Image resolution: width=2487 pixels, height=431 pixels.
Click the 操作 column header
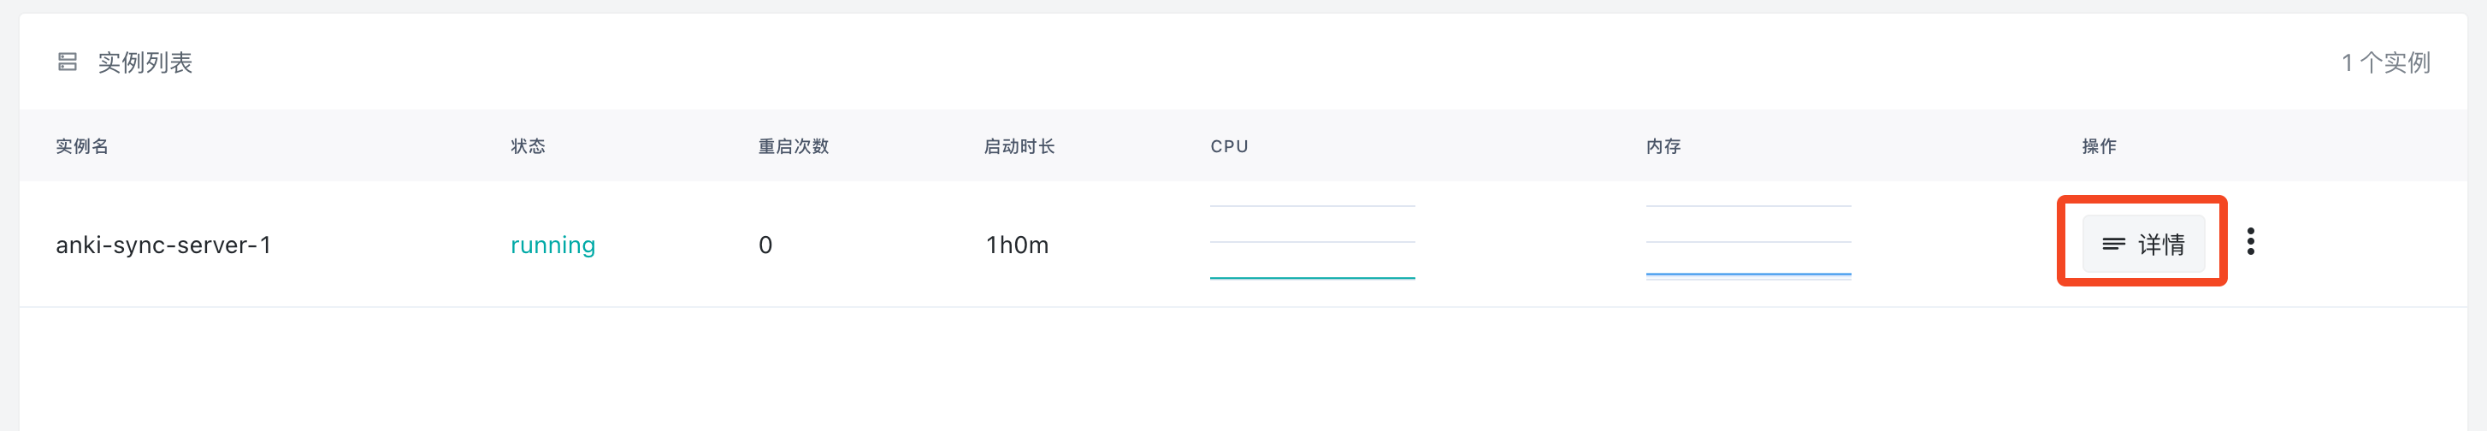[x=2099, y=146]
